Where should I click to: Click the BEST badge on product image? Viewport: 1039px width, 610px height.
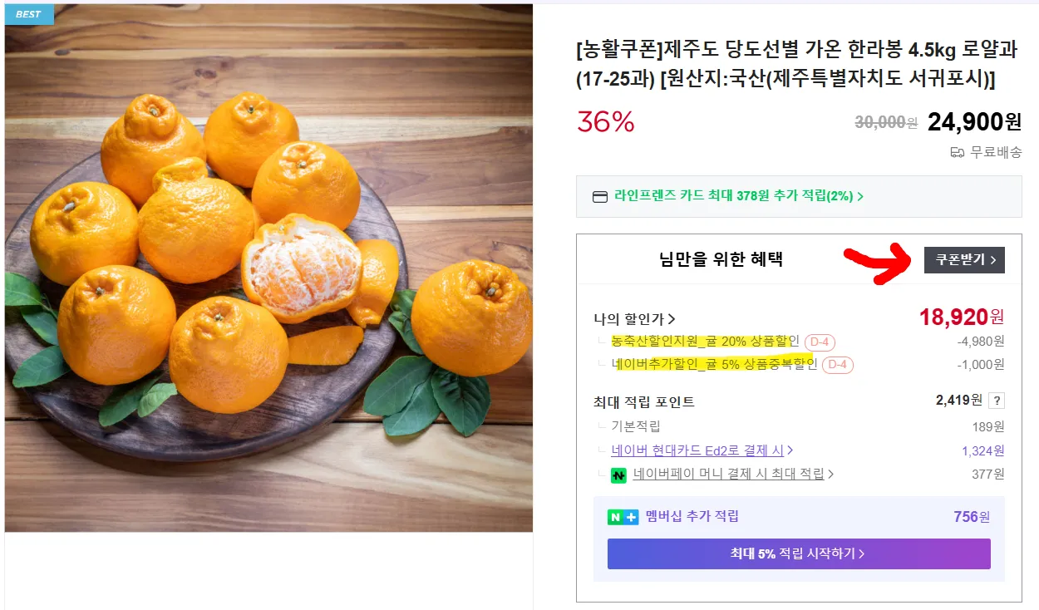(28, 14)
